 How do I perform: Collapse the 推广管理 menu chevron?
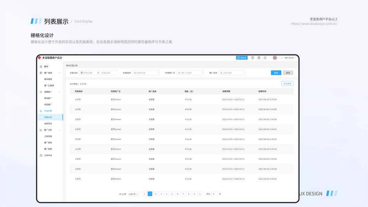pos(60,73)
